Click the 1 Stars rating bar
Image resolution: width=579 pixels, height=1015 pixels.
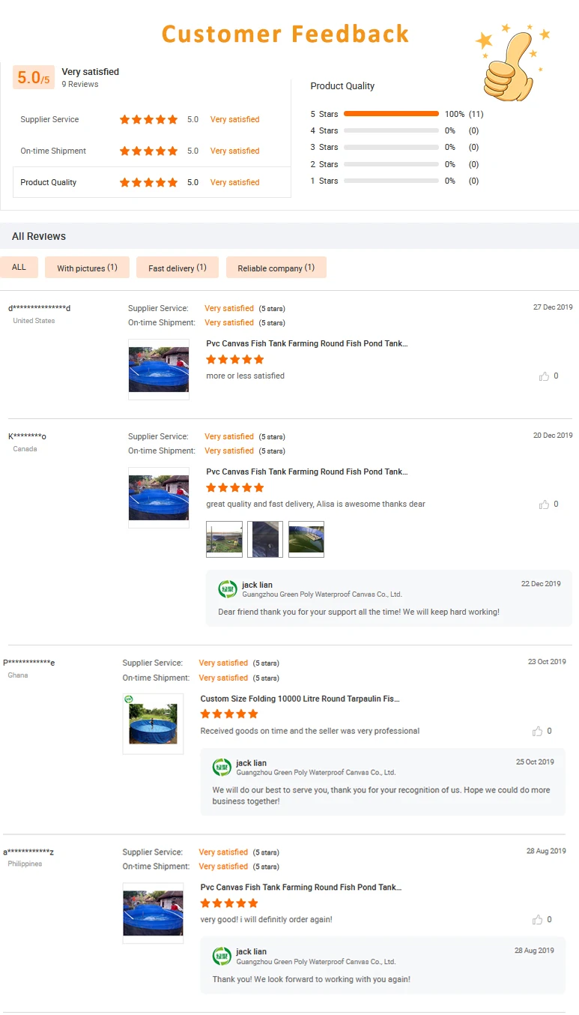pos(391,181)
